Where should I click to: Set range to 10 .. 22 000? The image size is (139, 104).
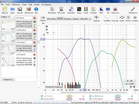pyautogui.click(x=130, y=84)
